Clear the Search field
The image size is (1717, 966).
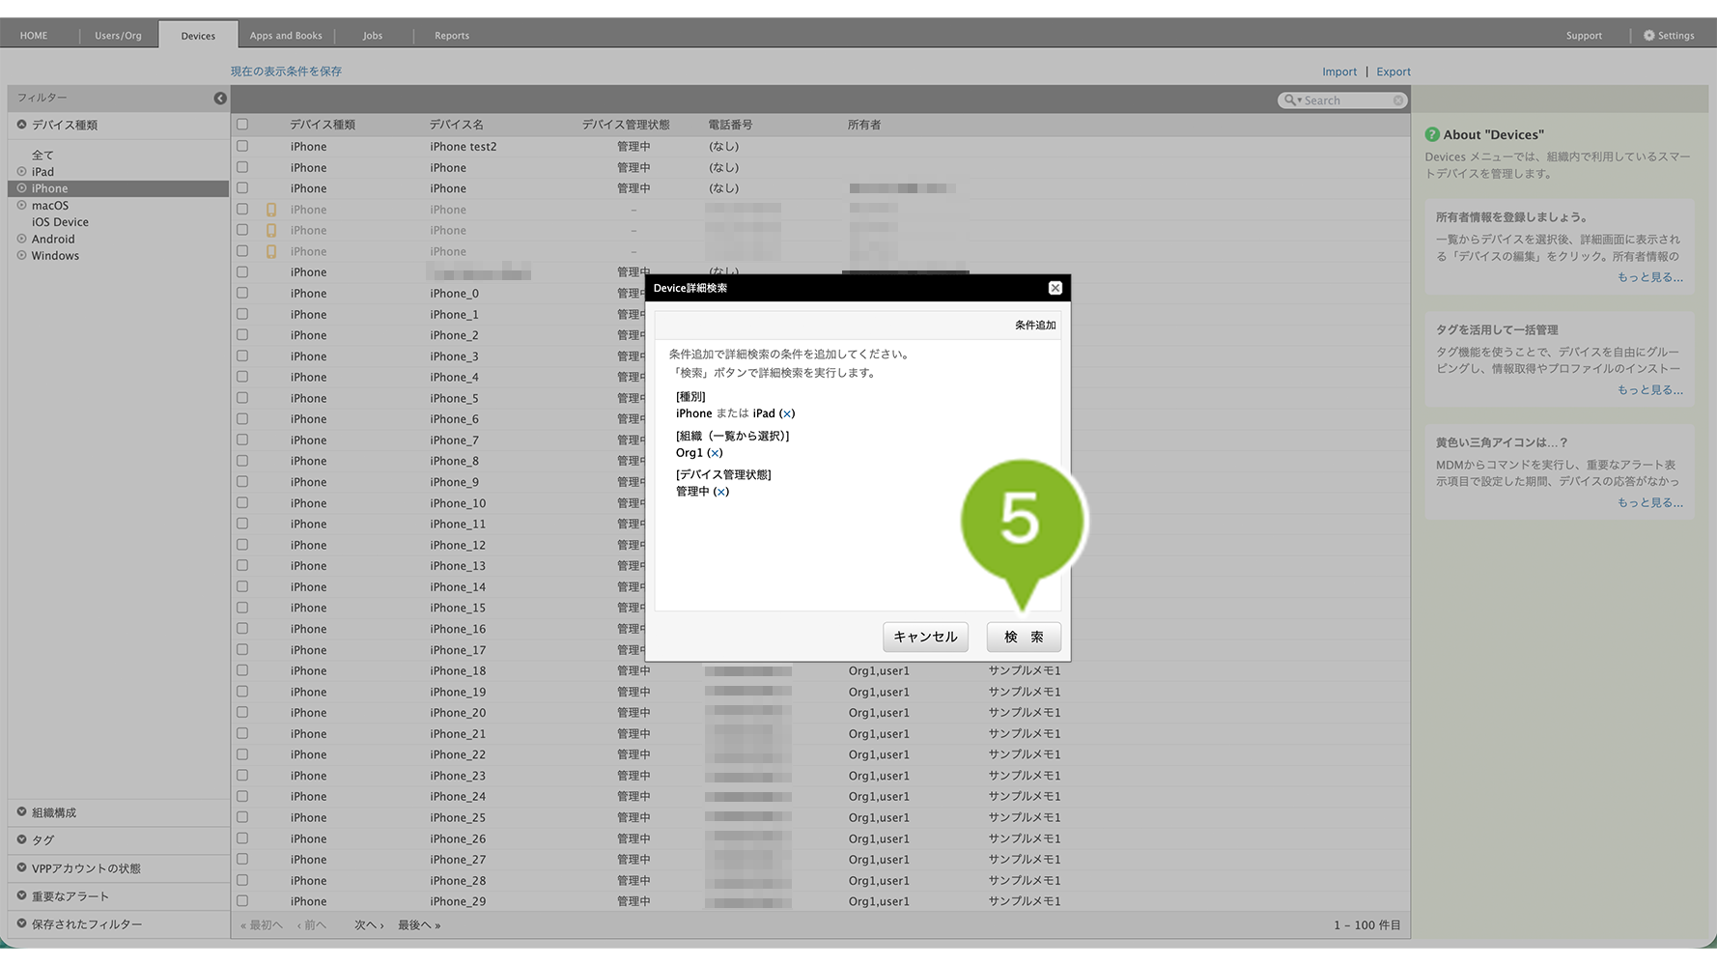coord(1397,100)
